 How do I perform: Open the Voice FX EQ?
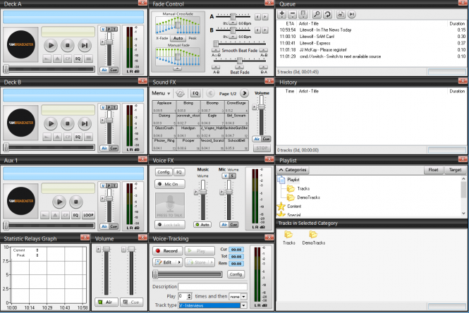tap(179, 172)
